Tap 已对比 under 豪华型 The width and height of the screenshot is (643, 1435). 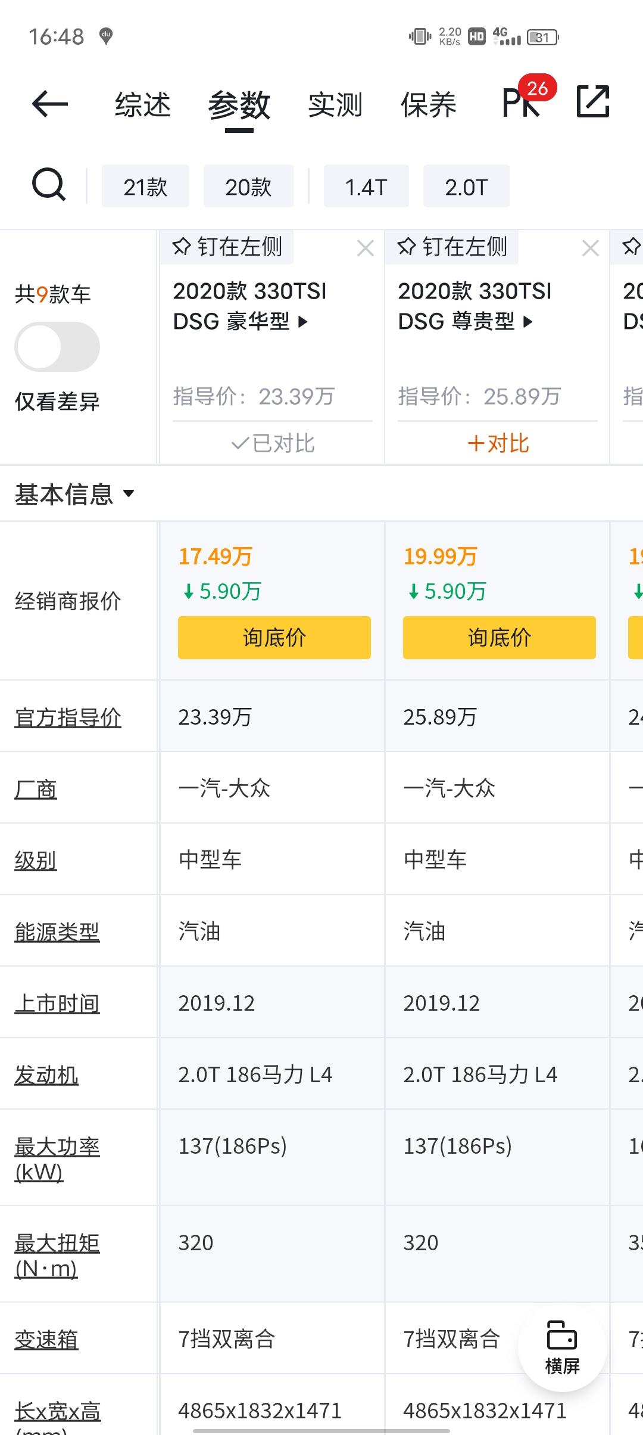(273, 443)
